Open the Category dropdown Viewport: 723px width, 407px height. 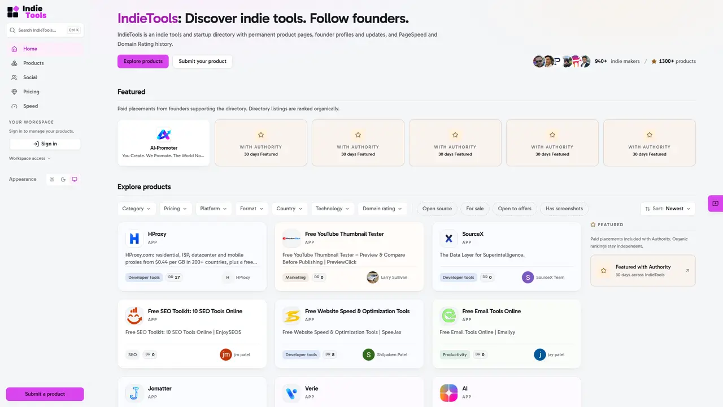[x=137, y=209]
